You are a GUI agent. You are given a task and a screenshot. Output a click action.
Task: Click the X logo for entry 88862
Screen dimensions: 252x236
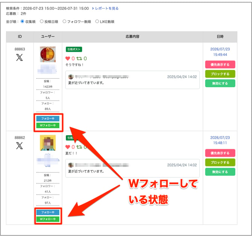click(20, 145)
